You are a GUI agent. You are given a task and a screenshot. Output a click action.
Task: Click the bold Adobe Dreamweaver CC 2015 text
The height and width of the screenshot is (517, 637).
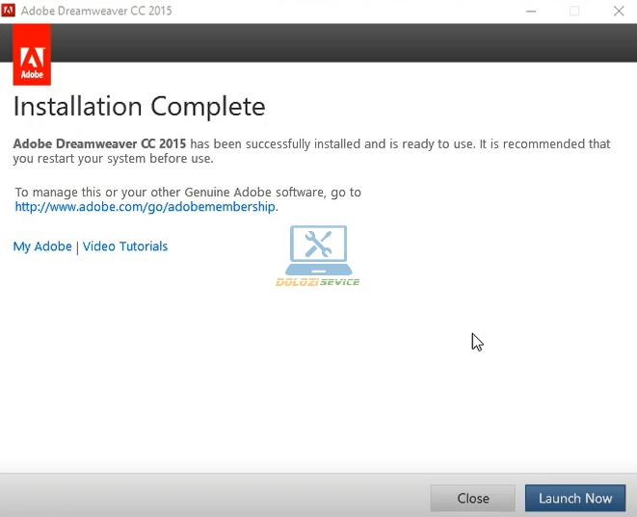point(99,143)
